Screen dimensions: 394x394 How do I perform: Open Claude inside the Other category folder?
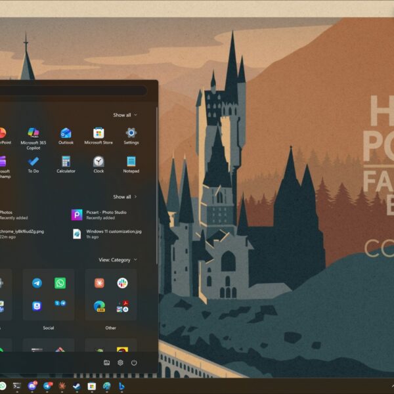click(99, 283)
